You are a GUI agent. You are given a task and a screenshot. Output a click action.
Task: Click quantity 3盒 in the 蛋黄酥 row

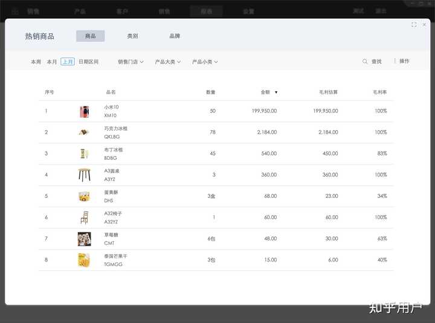coord(211,196)
